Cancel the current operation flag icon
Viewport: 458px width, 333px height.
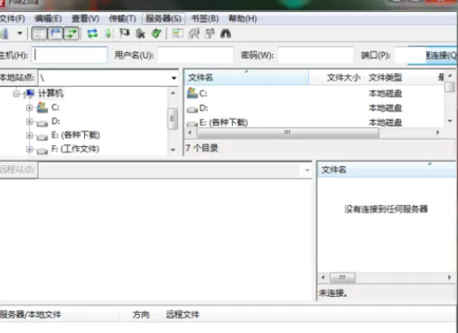pyautogui.click(x=125, y=33)
